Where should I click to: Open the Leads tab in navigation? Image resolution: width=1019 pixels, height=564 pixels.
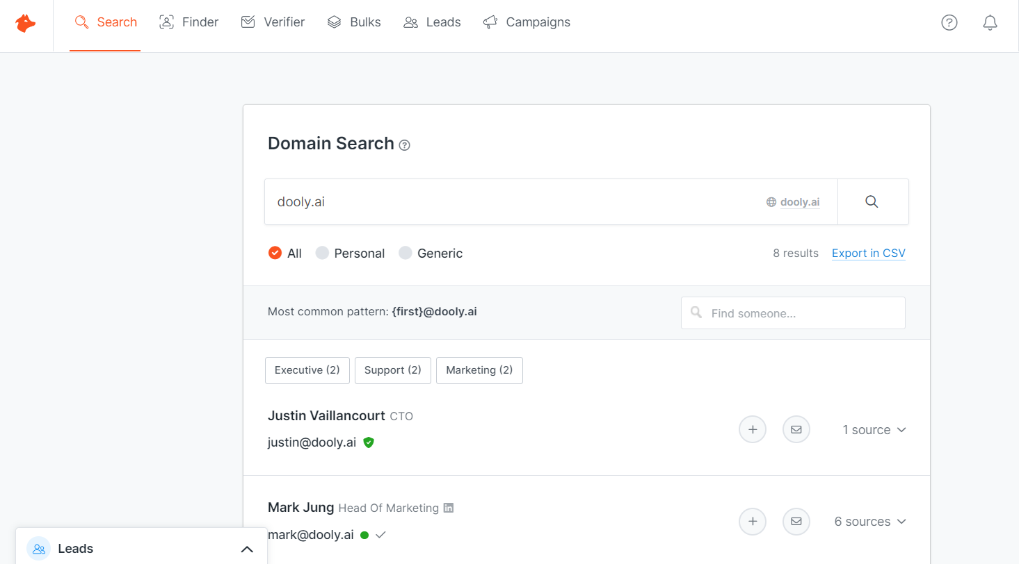pos(432,22)
